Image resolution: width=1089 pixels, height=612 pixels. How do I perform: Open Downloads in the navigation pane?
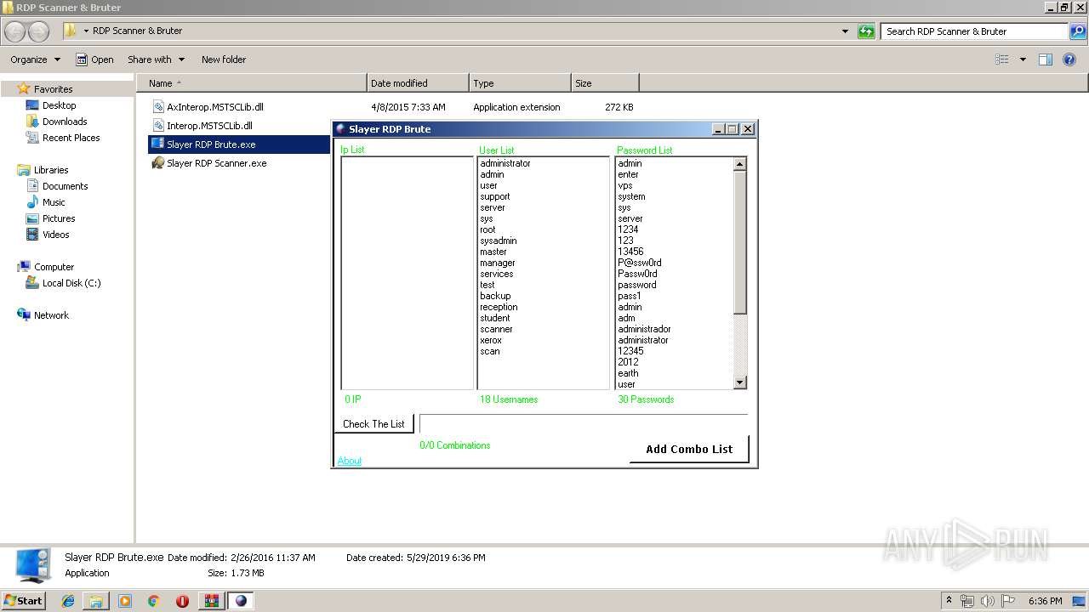pos(65,122)
